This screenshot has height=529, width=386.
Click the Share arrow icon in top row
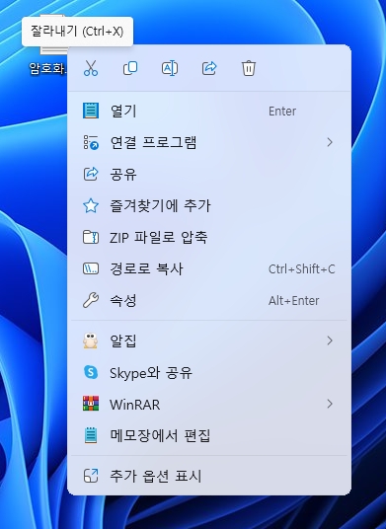coord(209,68)
